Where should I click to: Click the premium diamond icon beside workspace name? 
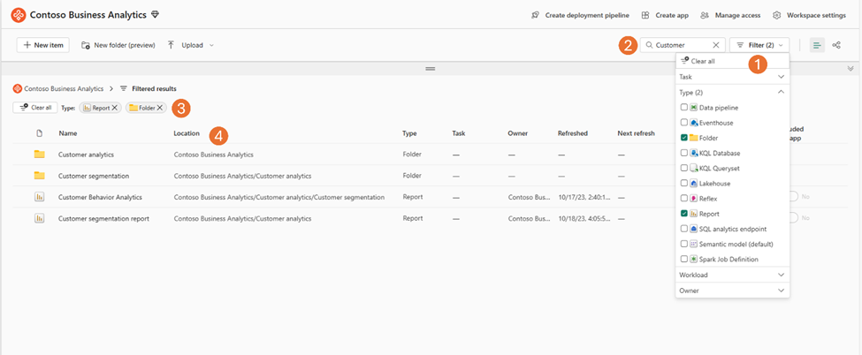tap(155, 15)
